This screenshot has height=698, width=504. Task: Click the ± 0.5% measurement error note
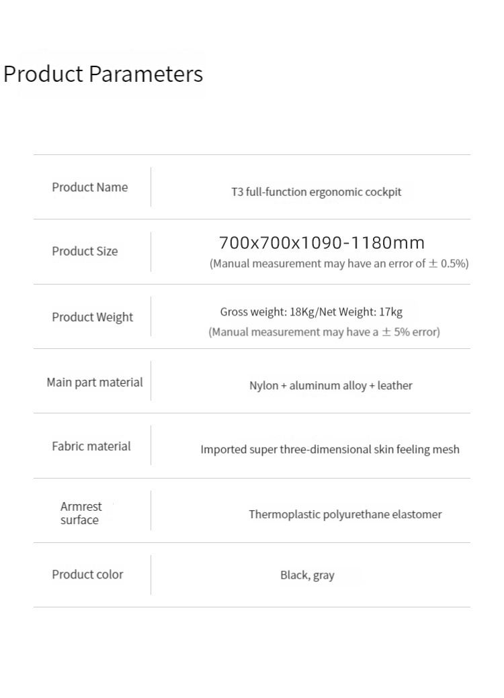pyautogui.click(x=339, y=264)
